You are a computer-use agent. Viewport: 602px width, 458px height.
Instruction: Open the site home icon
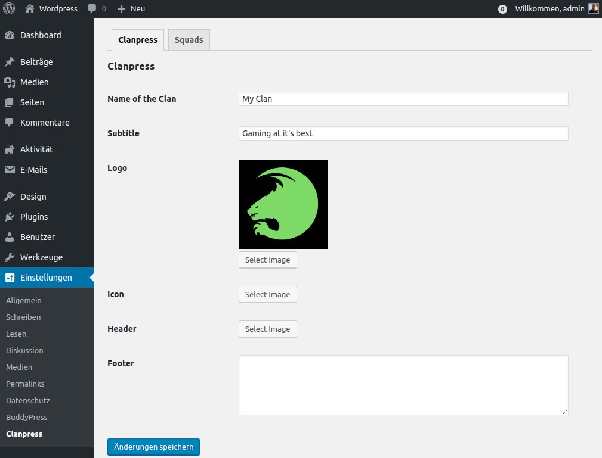click(30, 9)
